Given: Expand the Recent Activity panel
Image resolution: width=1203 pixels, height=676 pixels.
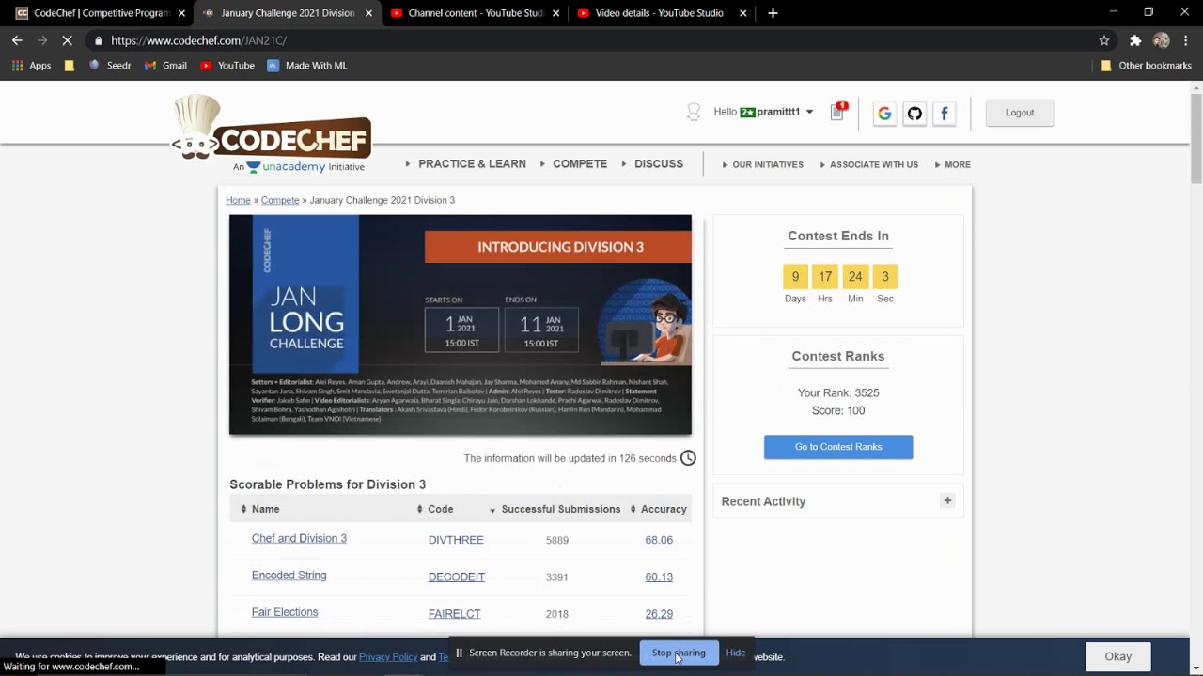Looking at the screenshot, I should pos(947,501).
